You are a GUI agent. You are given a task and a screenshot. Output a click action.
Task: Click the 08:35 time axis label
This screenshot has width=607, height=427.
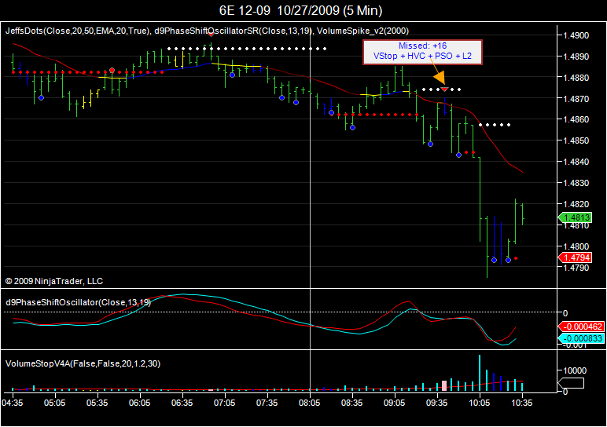[x=352, y=403]
